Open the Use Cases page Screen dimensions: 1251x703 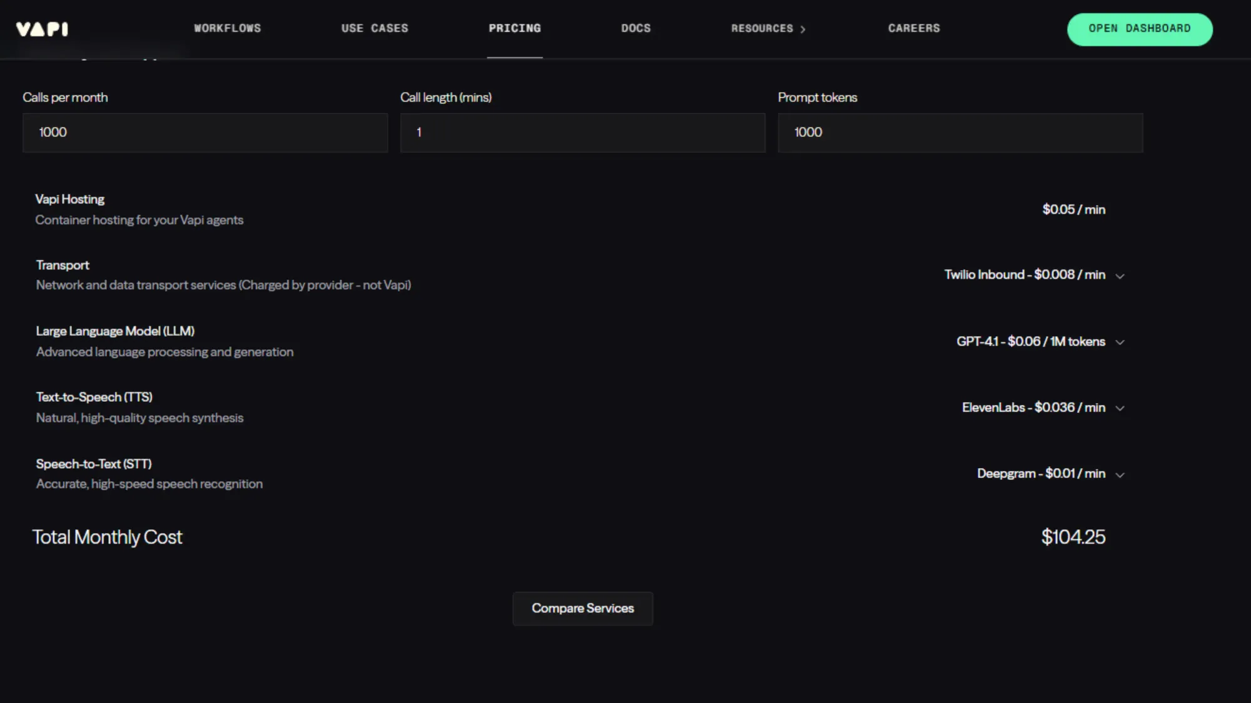tap(375, 28)
